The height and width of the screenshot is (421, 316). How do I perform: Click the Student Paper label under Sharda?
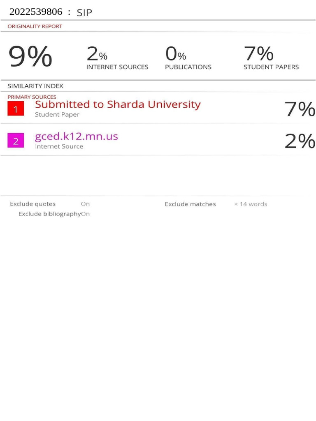pos(57,114)
